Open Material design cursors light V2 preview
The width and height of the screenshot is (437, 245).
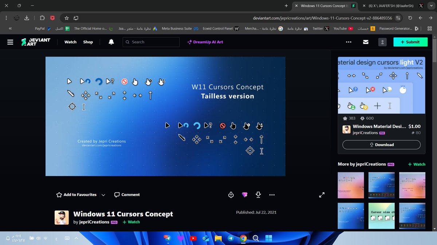tap(381, 85)
